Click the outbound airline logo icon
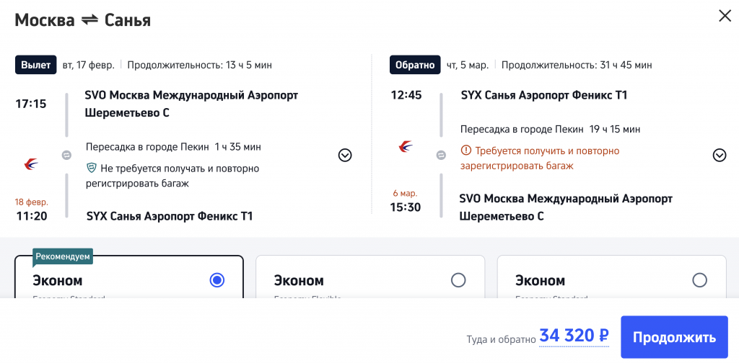Viewport: 739px width, 363px height. click(31, 164)
